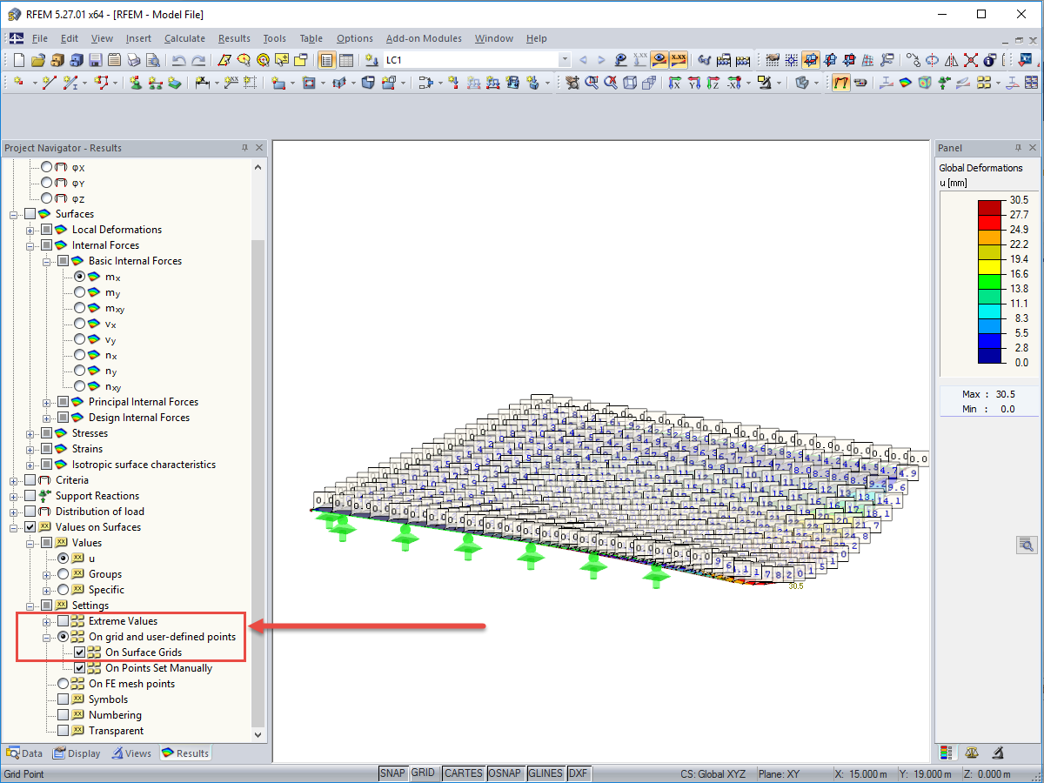This screenshot has height=783, width=1044.
Task: Click the red 30.5 color swatch
Action: [990, 207]
